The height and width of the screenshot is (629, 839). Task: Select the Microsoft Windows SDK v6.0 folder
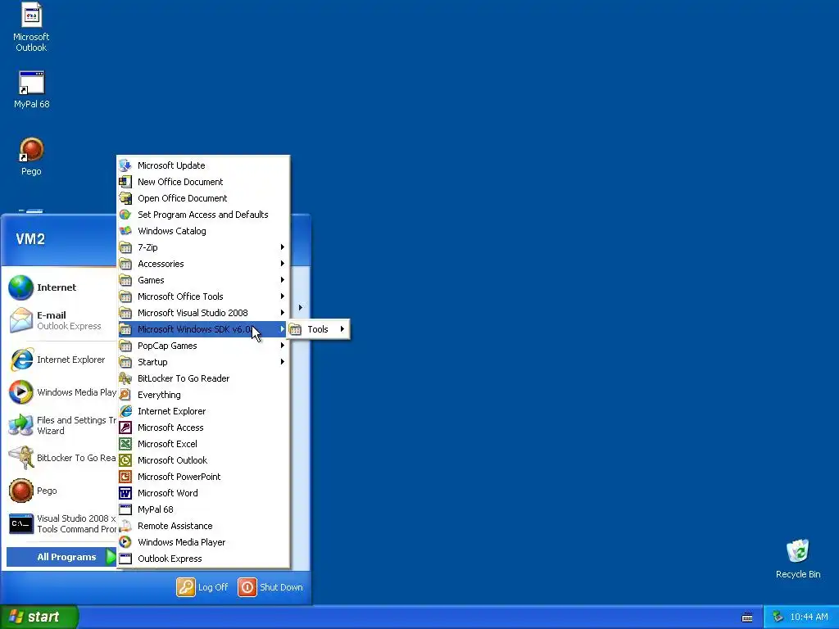pyautogui.click(x=203, y=329)
